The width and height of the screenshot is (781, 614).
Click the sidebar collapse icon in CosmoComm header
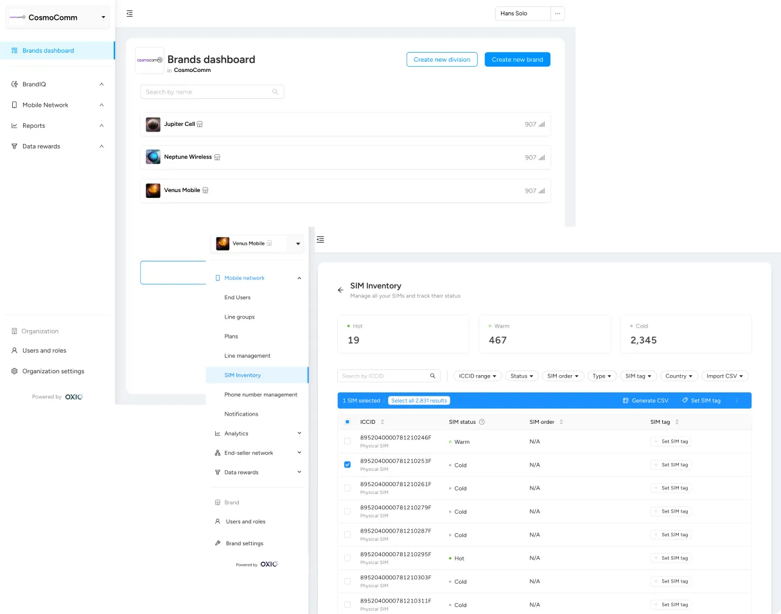coord(130,13)
